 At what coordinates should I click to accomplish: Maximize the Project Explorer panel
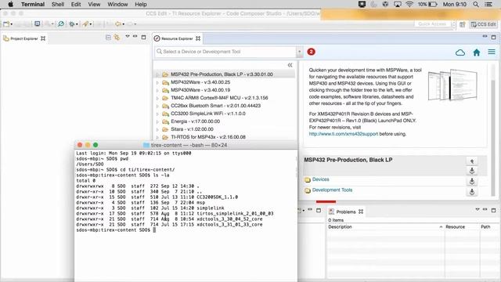pyautogui.click(x=144, y=37)
